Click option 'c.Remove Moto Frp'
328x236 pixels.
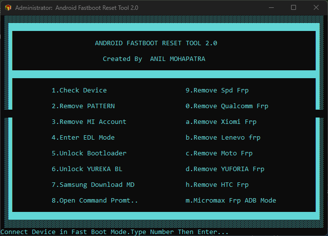219,153
